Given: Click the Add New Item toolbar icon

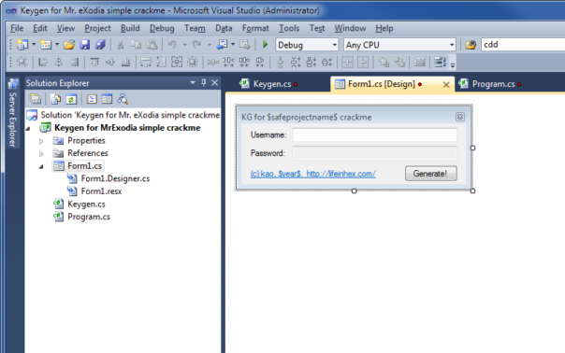Looking at the screenshot, I should pos(46,45).
